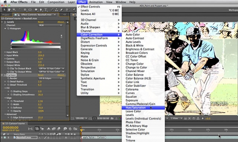Select the Rotation tool

(20, 10)
